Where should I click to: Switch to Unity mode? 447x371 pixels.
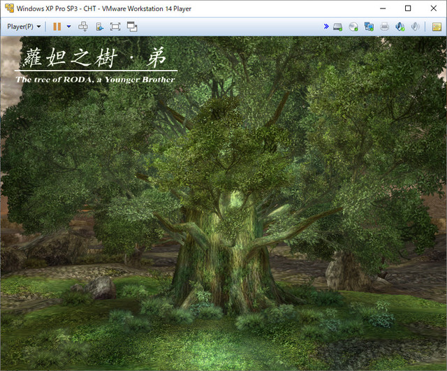(x=132, y=27)
